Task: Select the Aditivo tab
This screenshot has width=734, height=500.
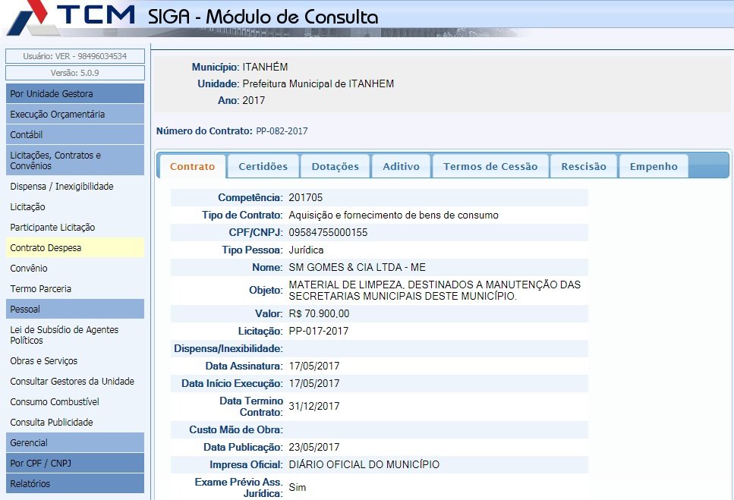Action: pyautogui.click(x=401, y=167)
